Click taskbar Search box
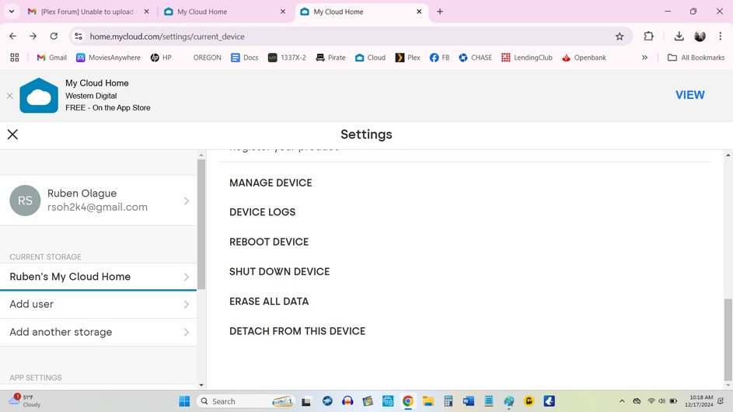 [x=246, y=401]
